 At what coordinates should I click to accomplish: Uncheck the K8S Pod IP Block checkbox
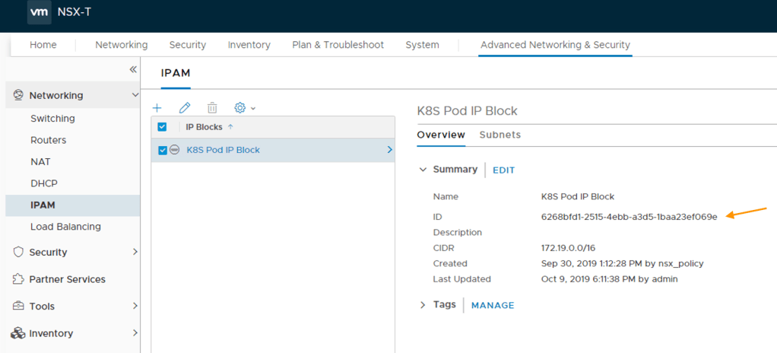[163, 150]
